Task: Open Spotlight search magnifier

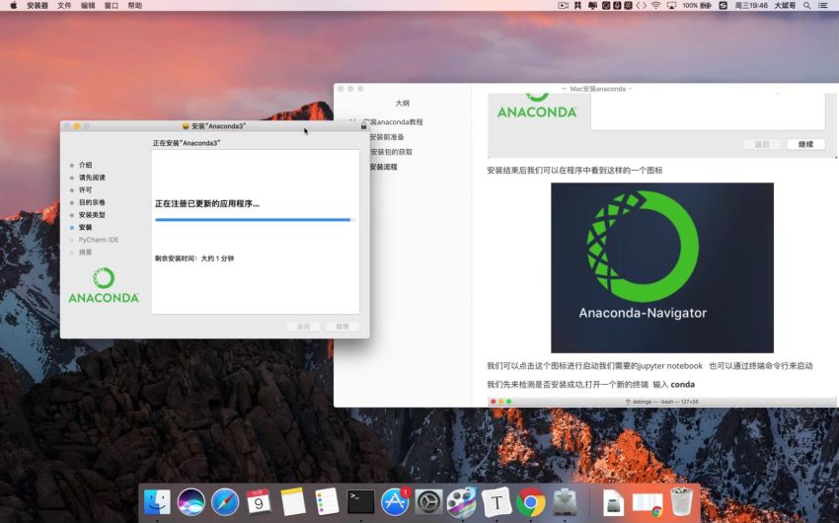Action: coord(806,5)
